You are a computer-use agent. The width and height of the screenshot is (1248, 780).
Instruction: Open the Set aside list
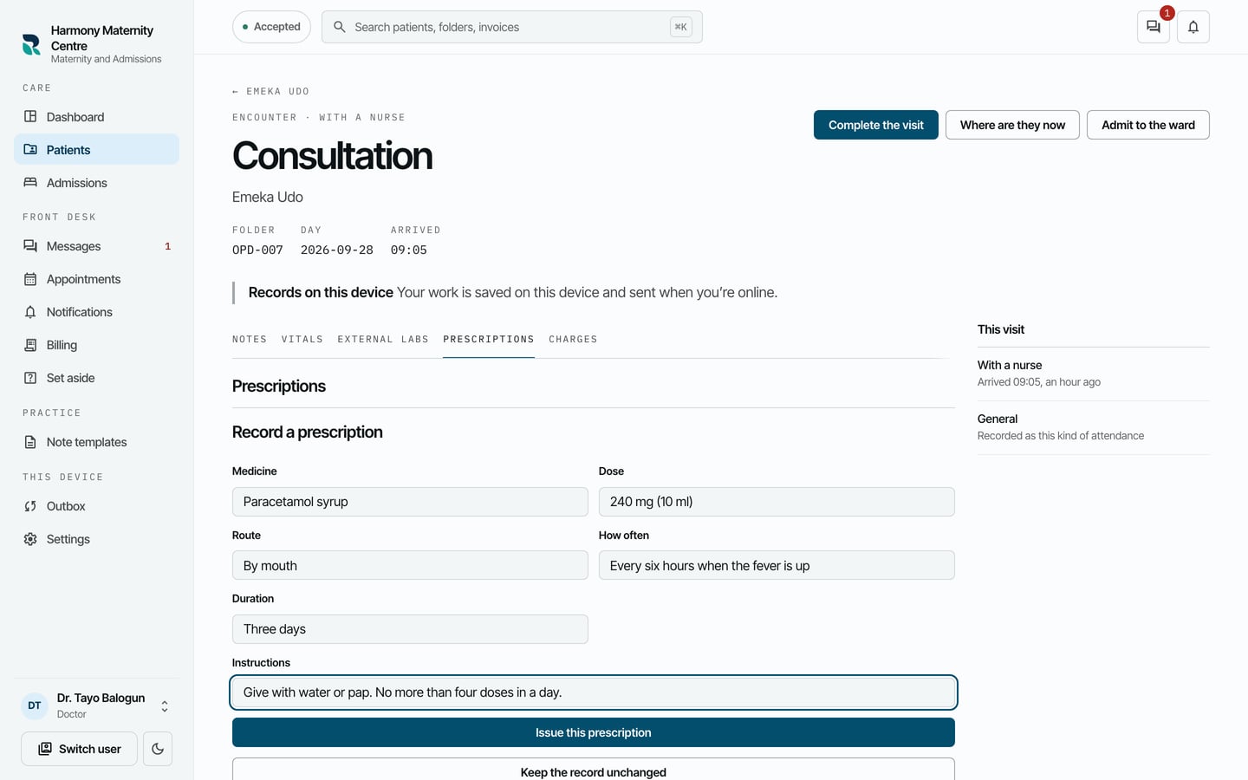coord(96,378)
